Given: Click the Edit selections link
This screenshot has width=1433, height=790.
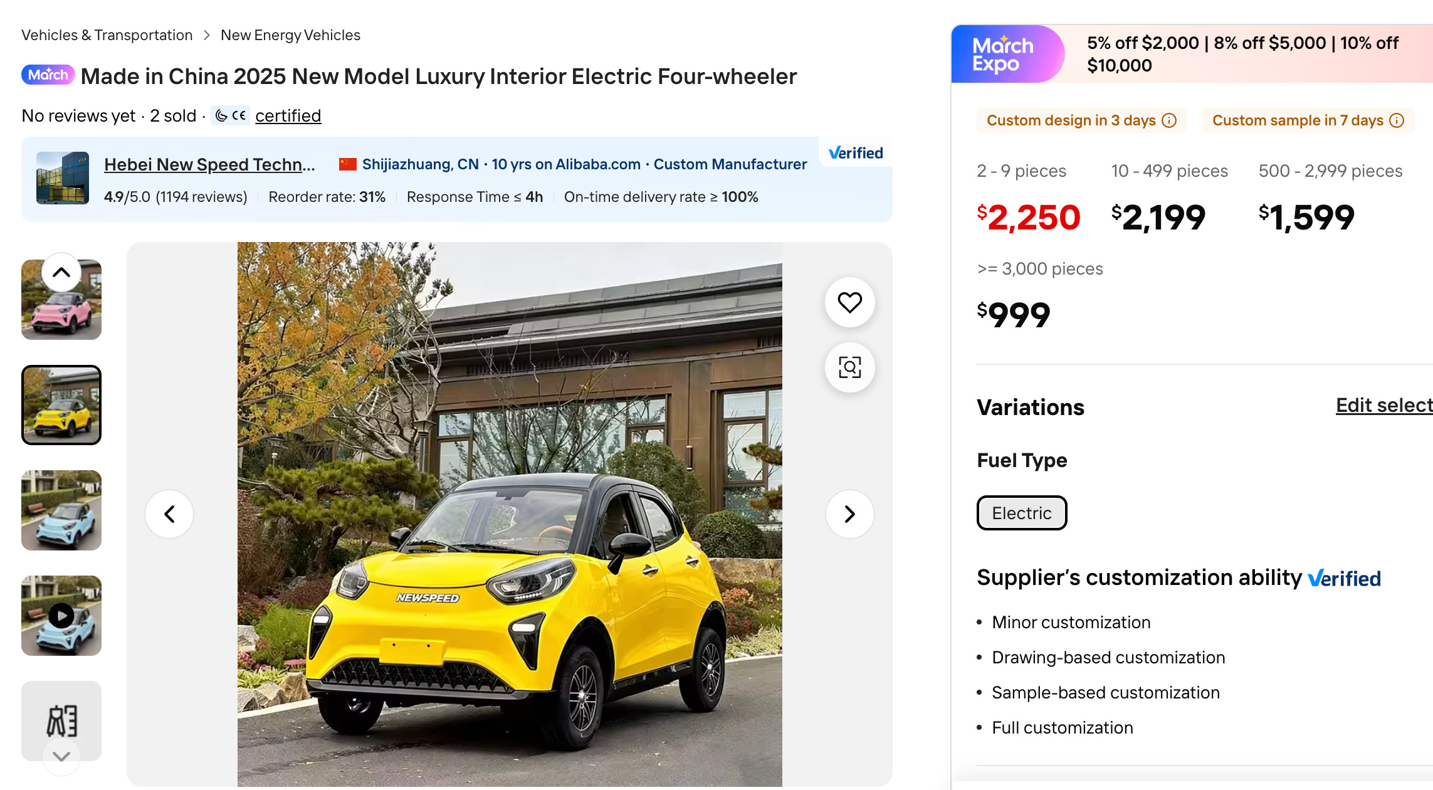Looking at the screenshot, I should pos(1384,406).
